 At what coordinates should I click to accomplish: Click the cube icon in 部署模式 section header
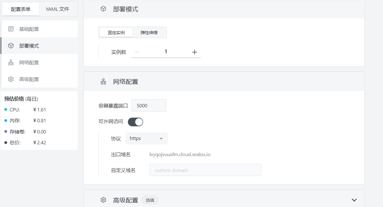(103, 9)
